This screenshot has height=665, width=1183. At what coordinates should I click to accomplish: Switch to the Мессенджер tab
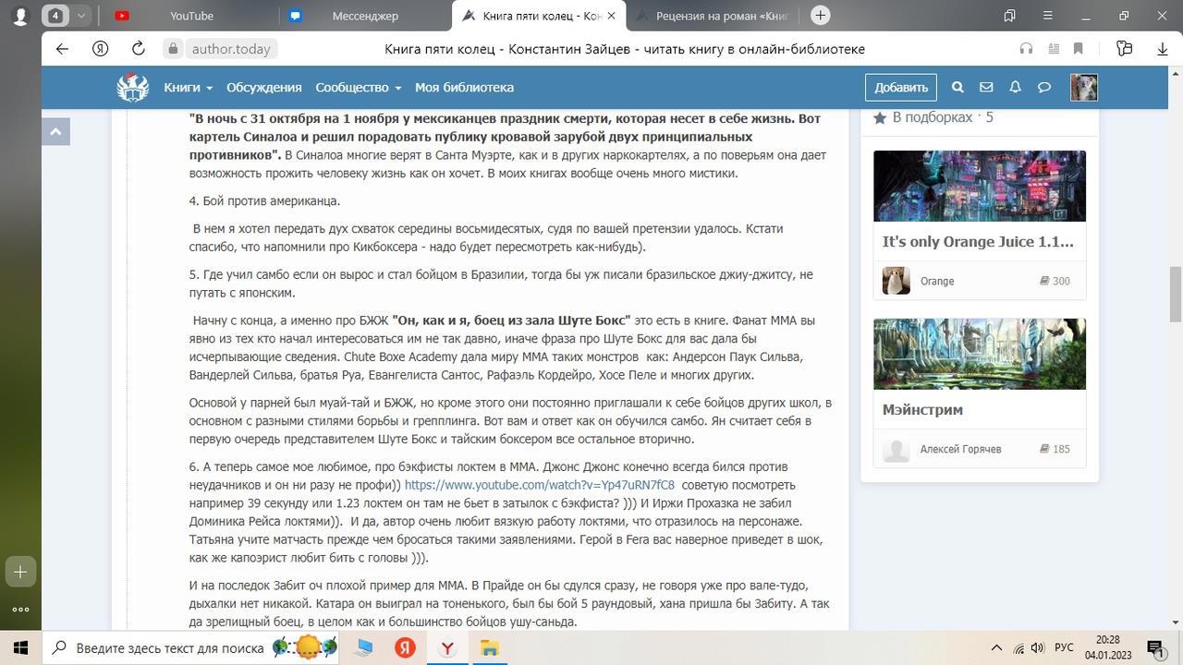pyautogui.click(x=365, y=16)
